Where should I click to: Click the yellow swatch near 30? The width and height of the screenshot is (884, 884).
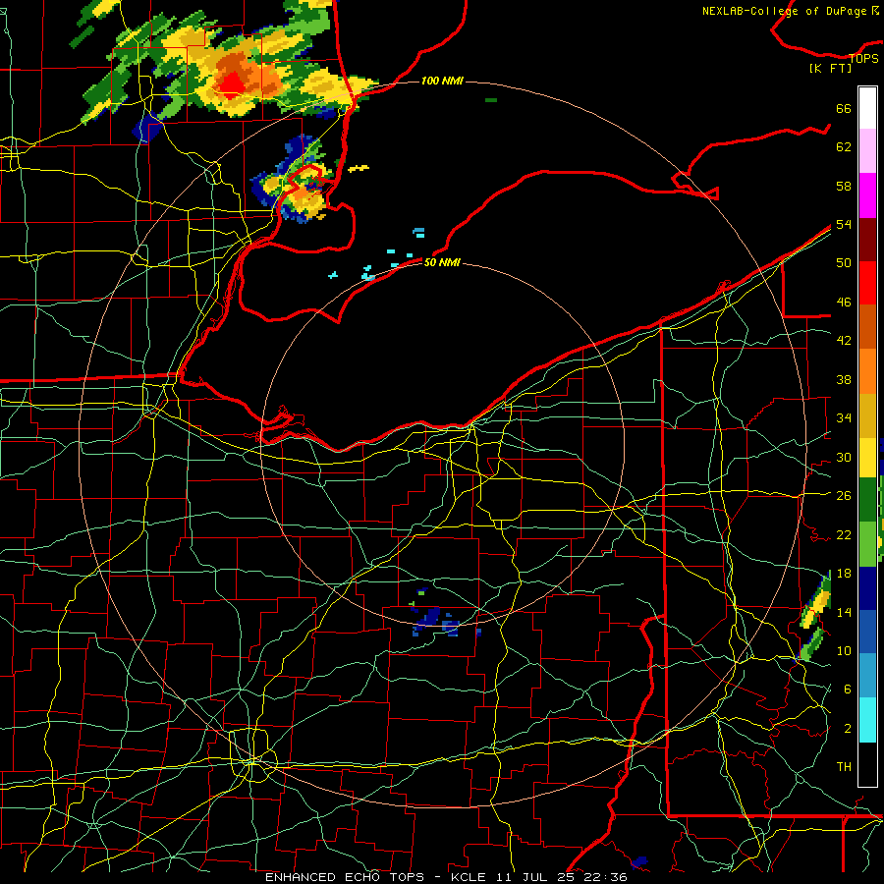[867, 458]
